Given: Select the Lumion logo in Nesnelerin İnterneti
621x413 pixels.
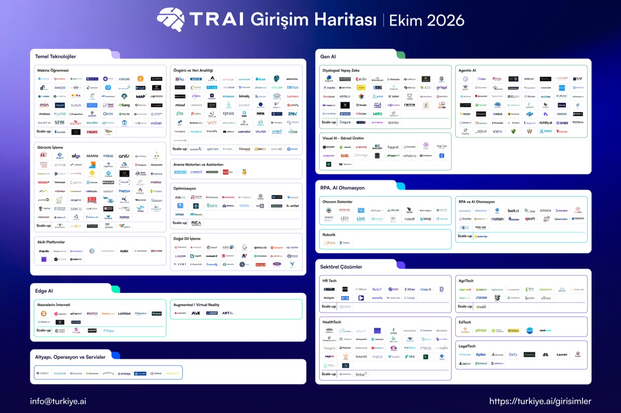Looking at the screenshot, I should coord(124,314).
